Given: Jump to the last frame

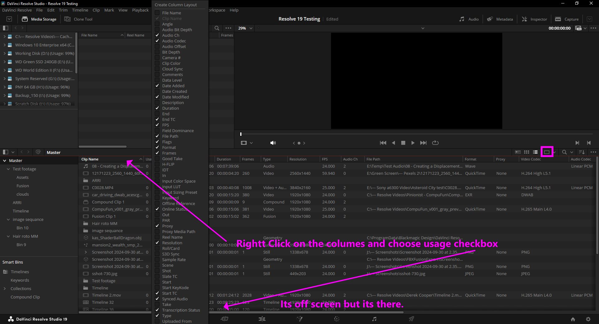Looking at the screenshot, I should coord(423,143).
